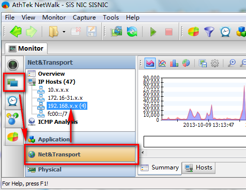Open the File menu
The height and width of the screenshot is (190, 246).
coord(10,18)
